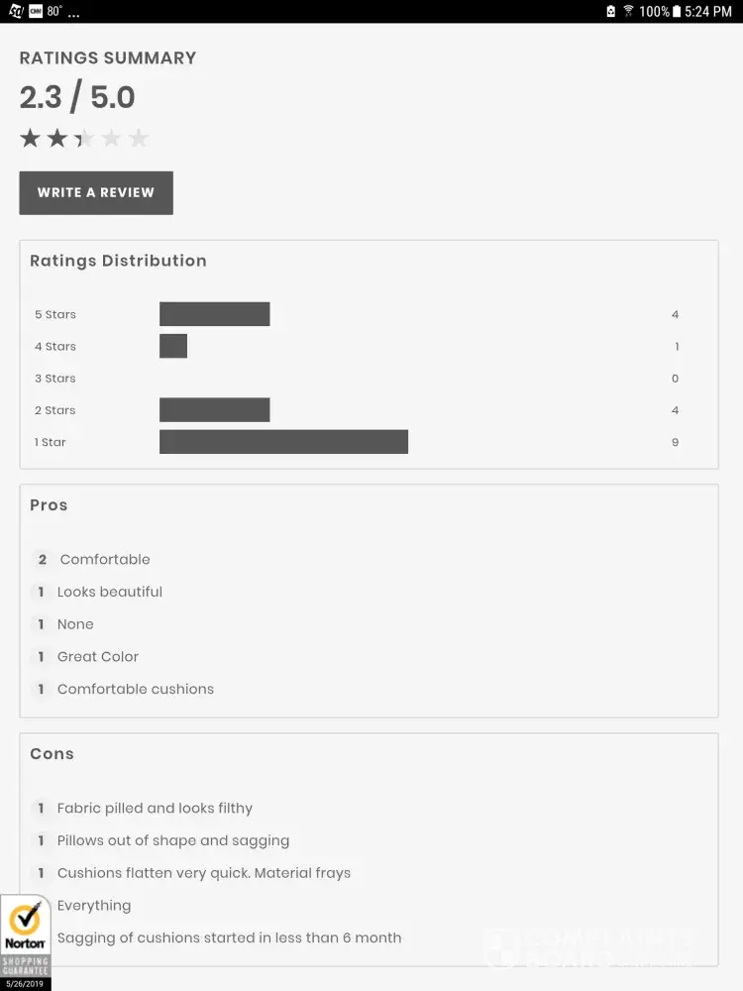
Task: Tap the Write a Review button
Action: coord(96,192)
